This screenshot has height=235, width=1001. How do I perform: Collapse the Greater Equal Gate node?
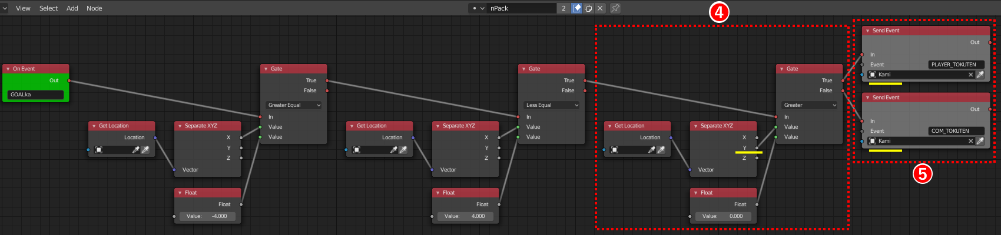pos(266,69)
